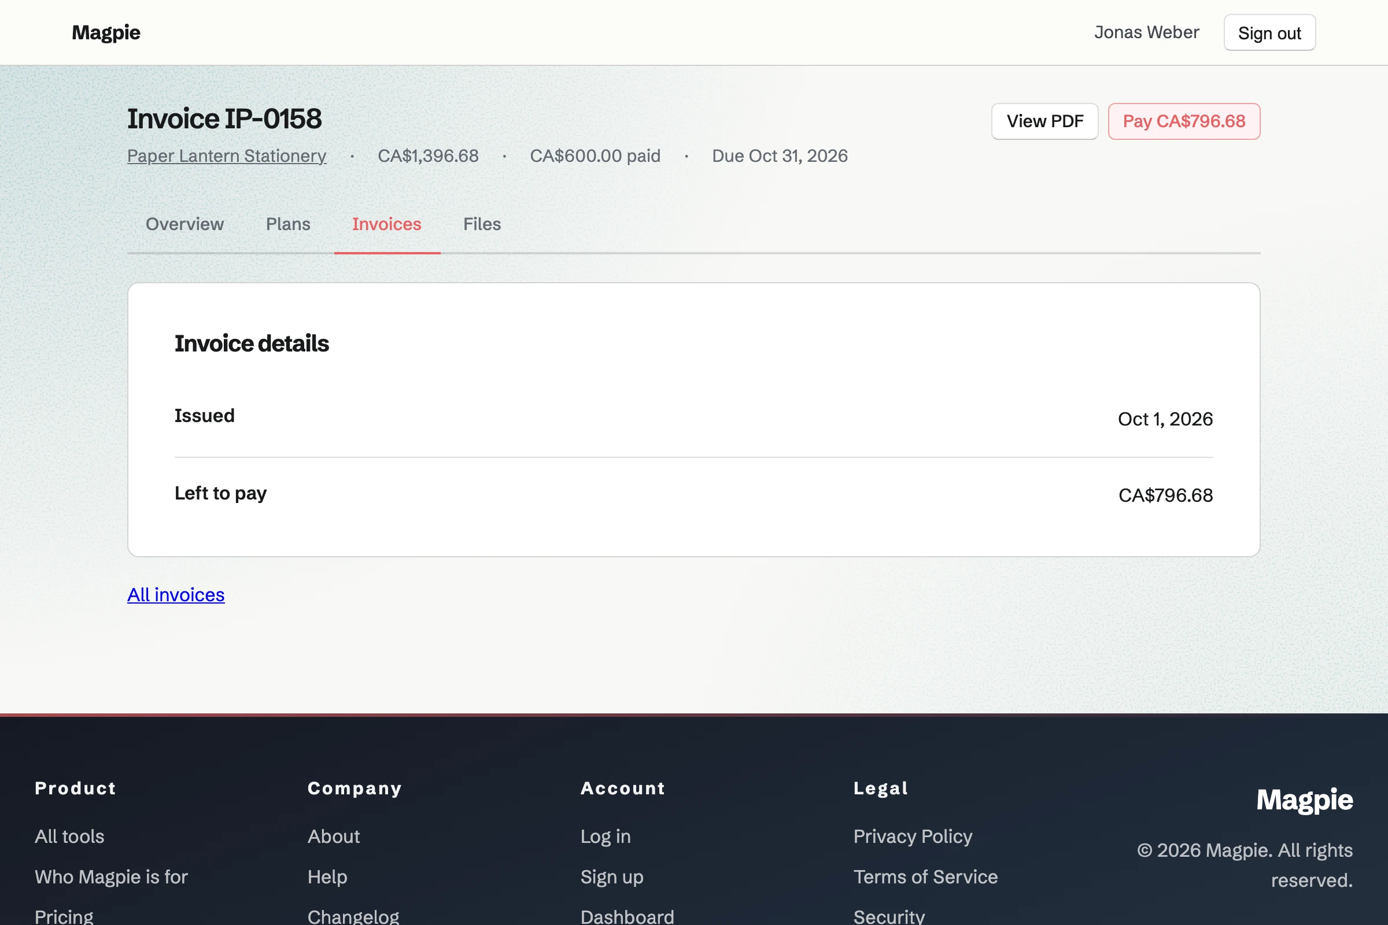The height and width of the screenshot is (925, 1388).
Task: Click the Invoice IP-0158 heading
Action: coord(224,119)
